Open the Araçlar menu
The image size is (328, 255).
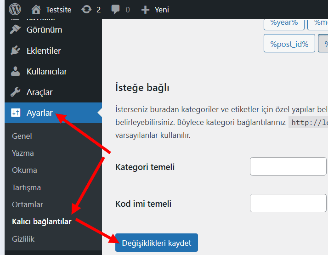tap(40, 92)
